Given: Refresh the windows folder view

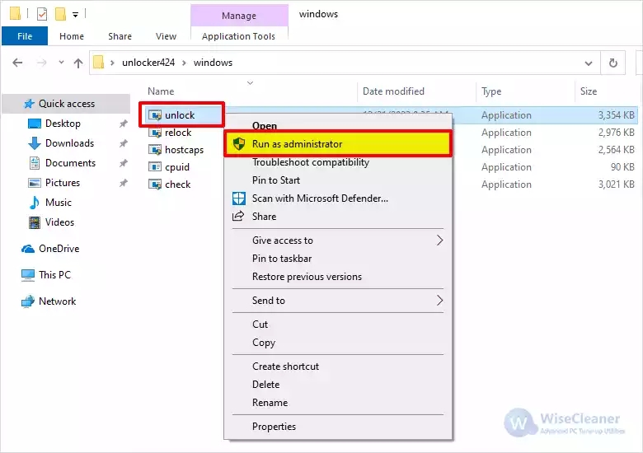Looking at the screenshot, I should coord(612,63).
